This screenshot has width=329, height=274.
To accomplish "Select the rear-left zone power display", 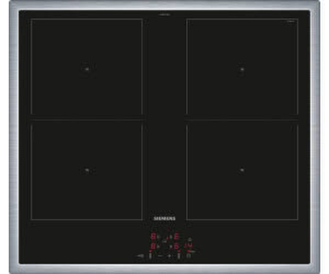I will point(153,236).
